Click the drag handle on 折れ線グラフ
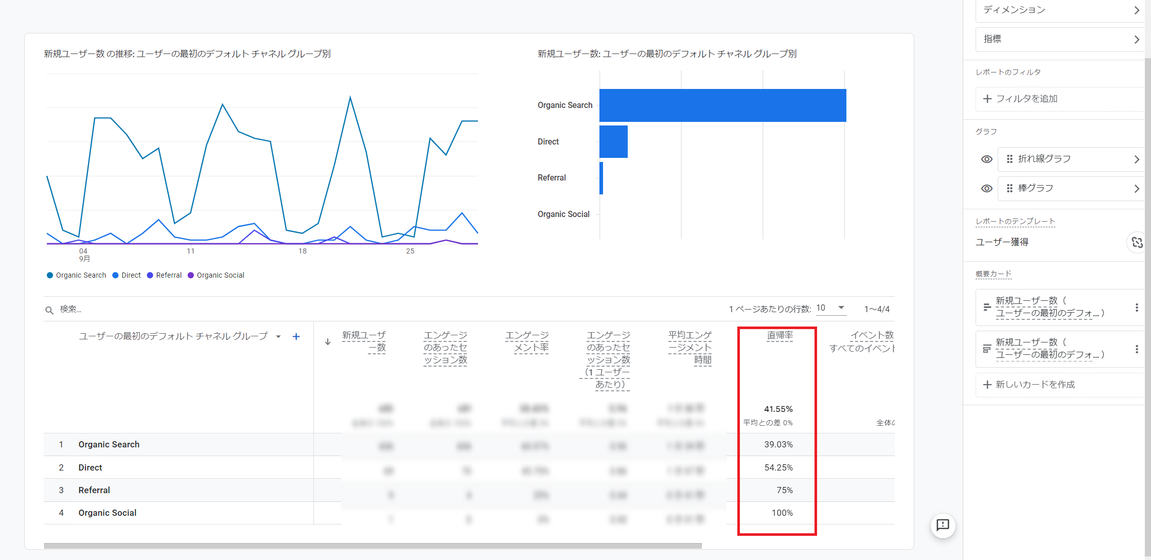This screenshot has width=1151, height=560. click(x=1010, y=159)
